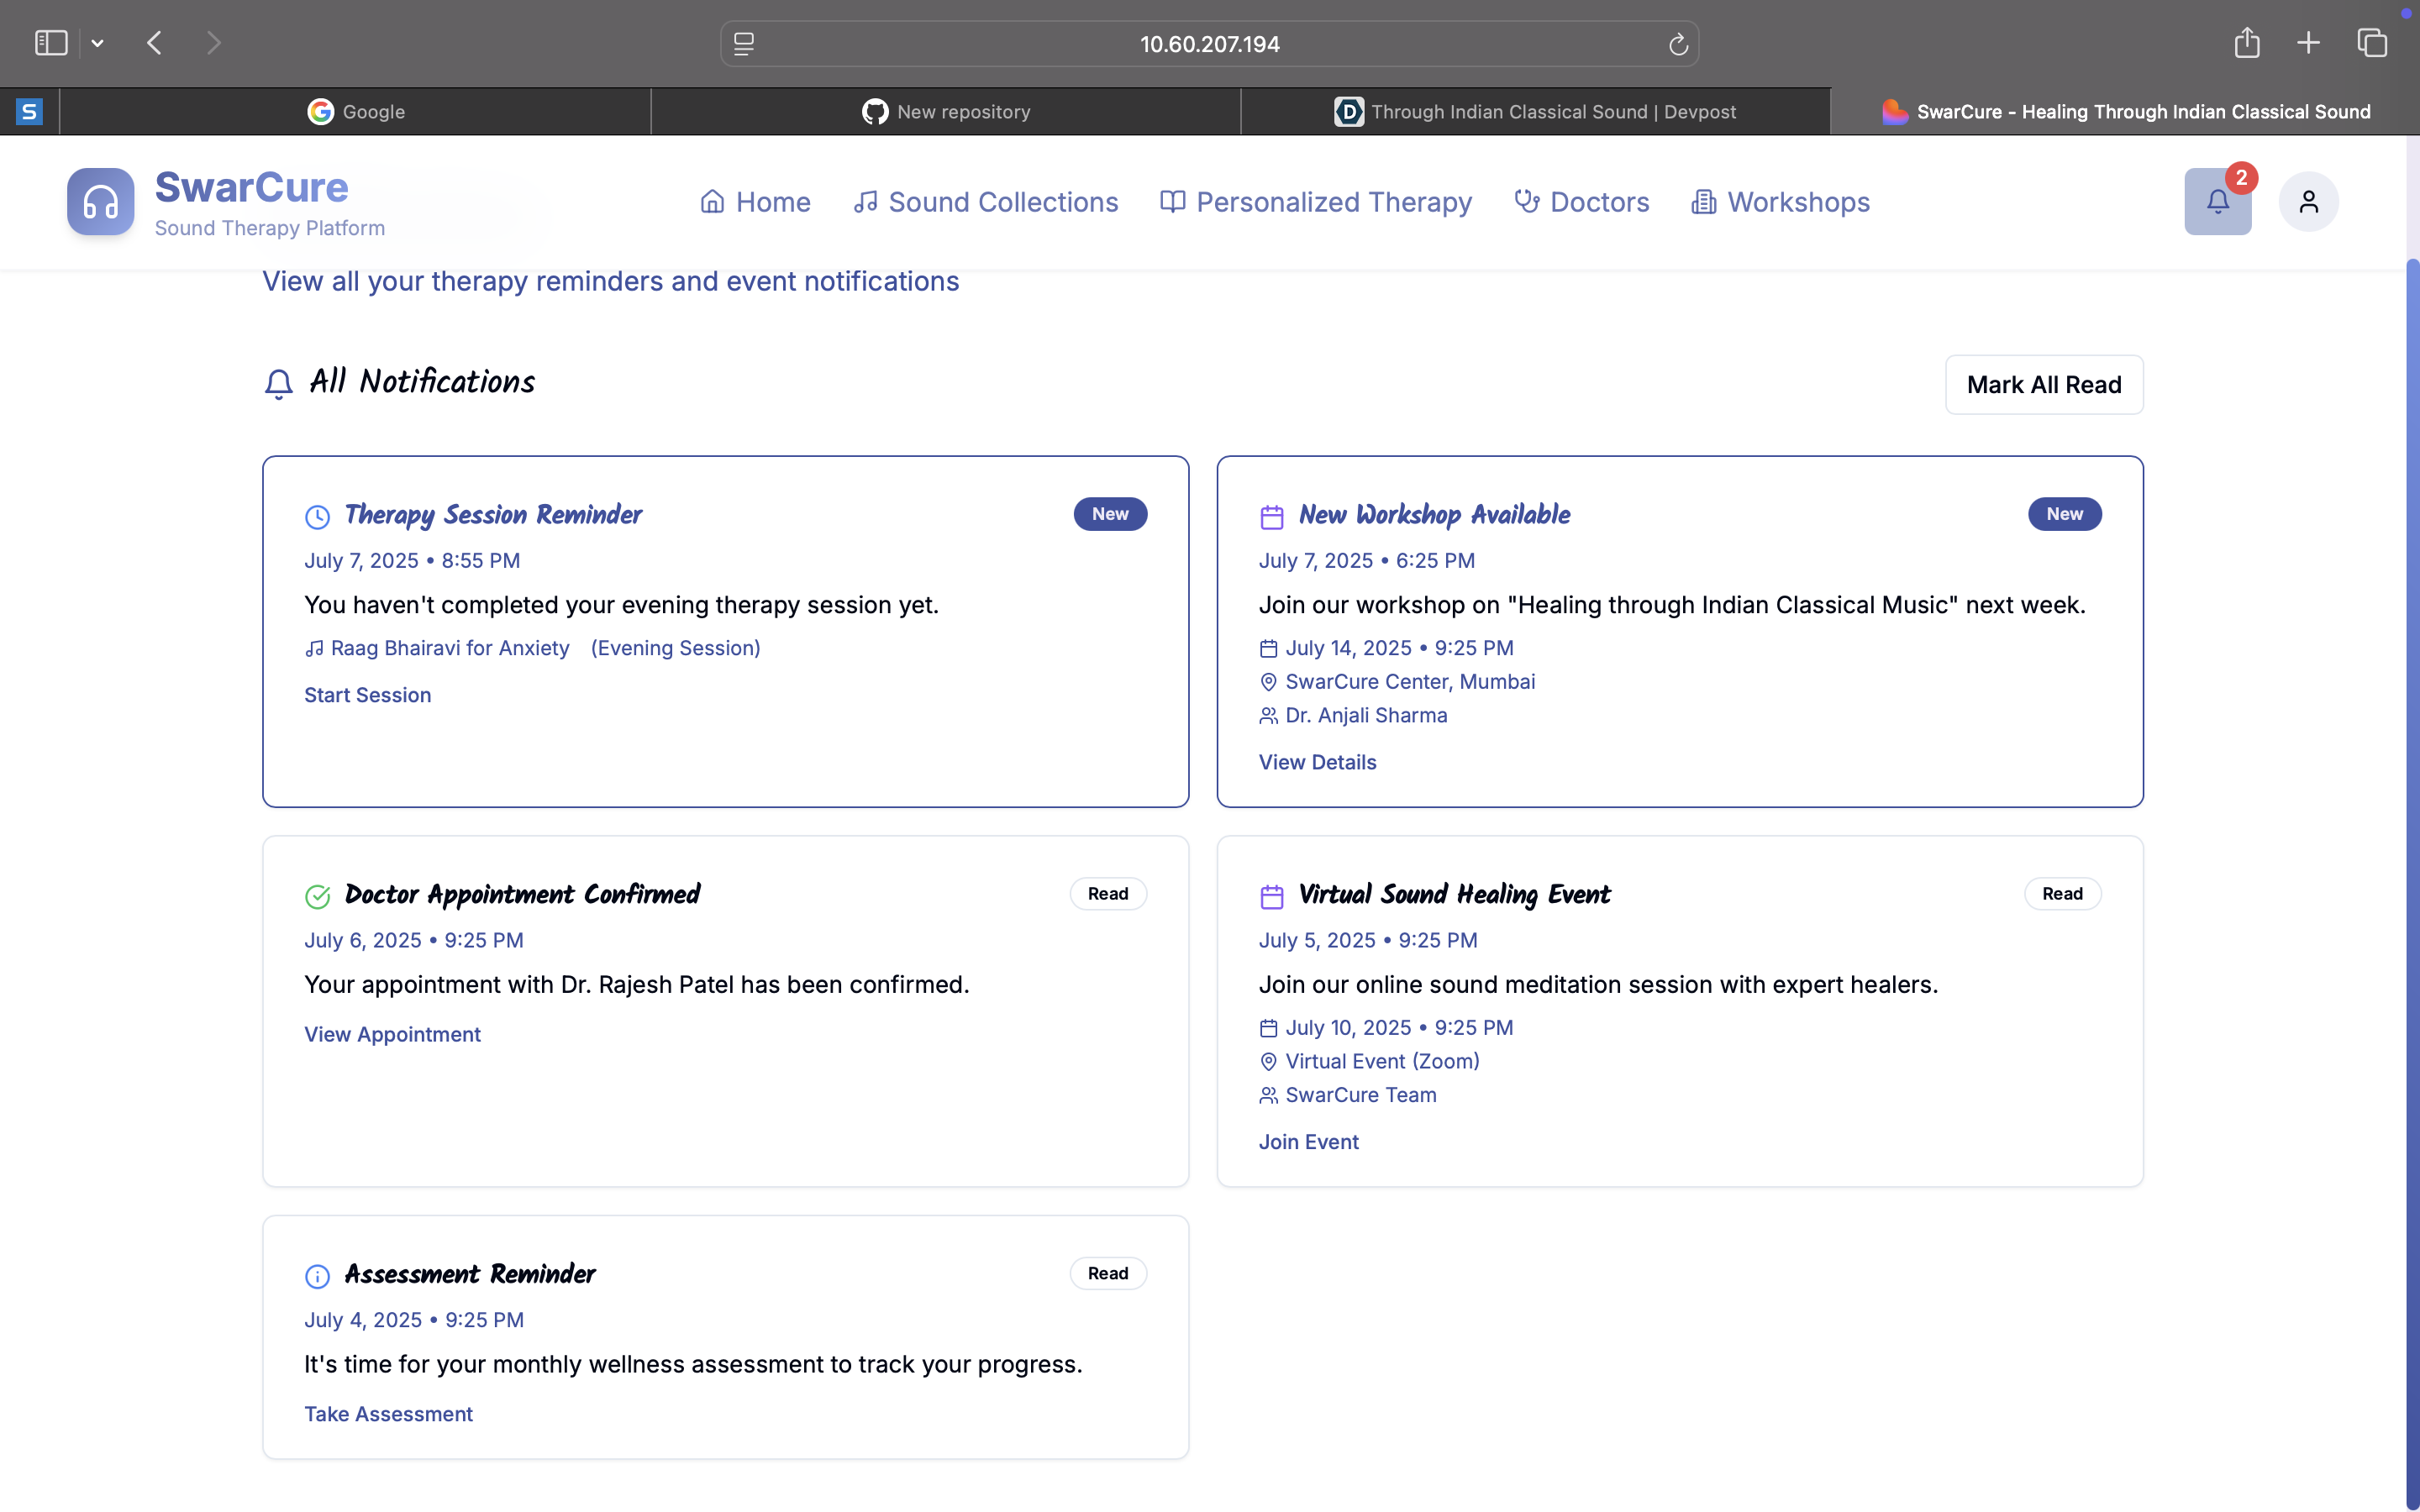Click the browser back arrow
The image size is (2420, 1512).
pos(154,43)
